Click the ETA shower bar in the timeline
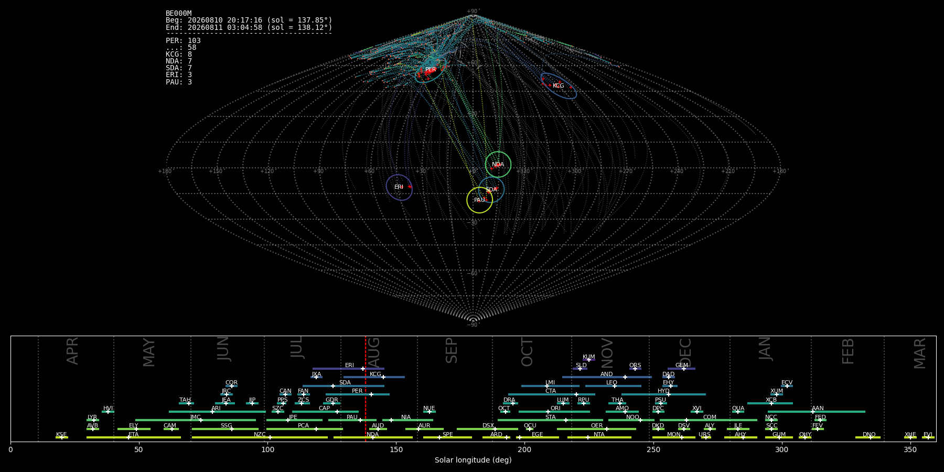 (x=134, y=437)
